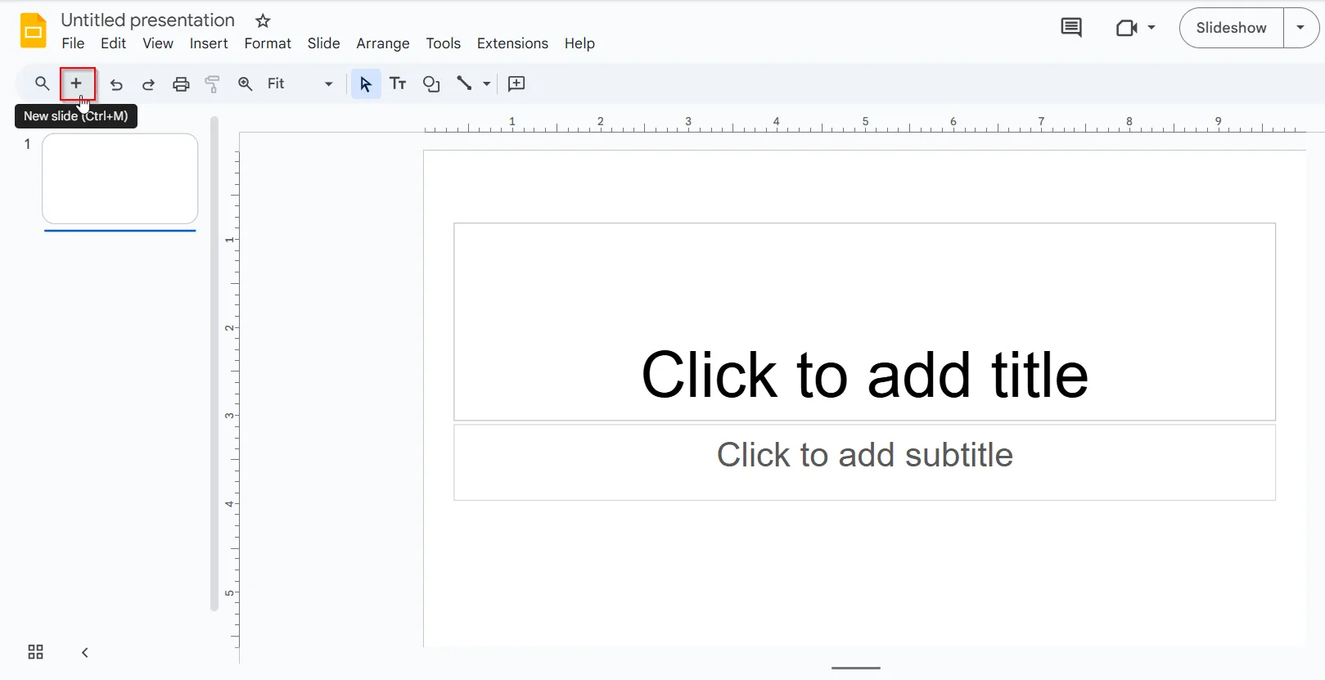Add a new slide with plus button
The image size is (1325, 680).
click(77, 83)
